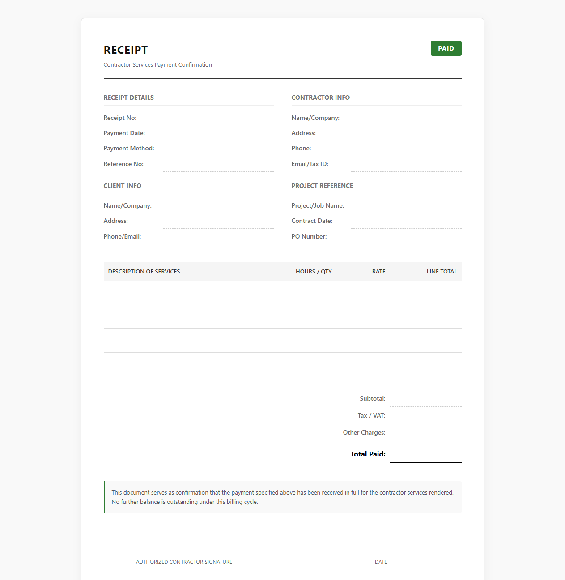
Task: Click the RECEIPT DETAILS section heading
Action: pos(129,98)
